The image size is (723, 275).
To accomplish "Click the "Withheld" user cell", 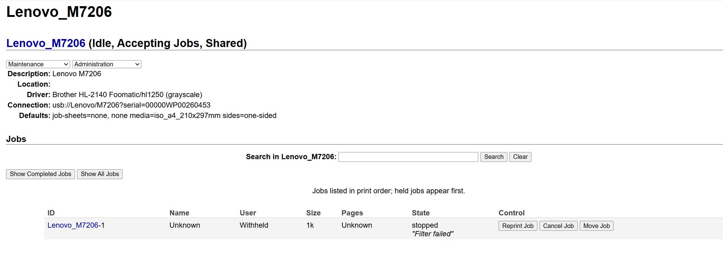I will 254,225.
